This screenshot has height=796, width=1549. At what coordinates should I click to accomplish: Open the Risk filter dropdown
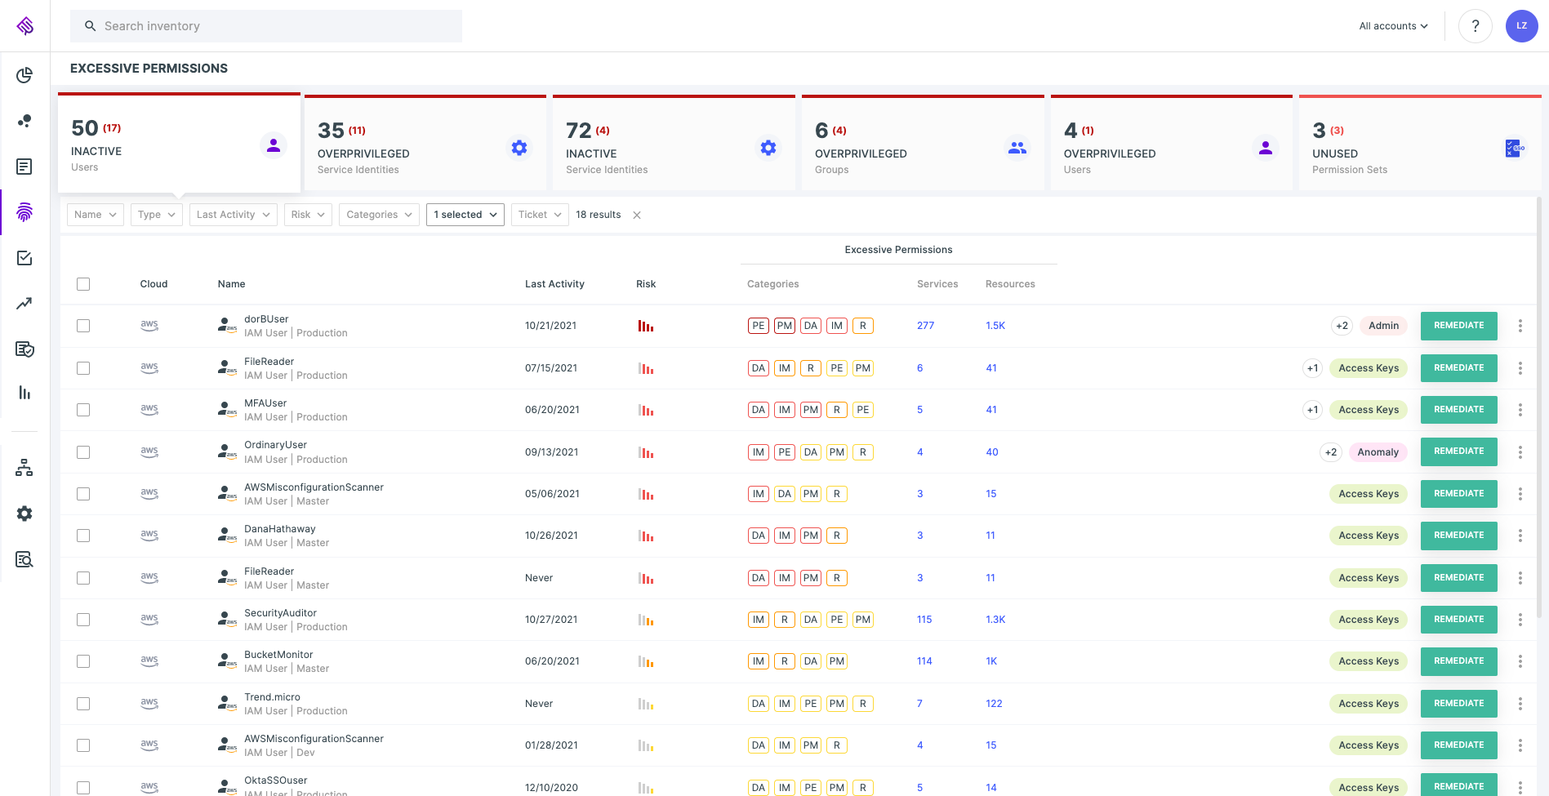(308, 215)
